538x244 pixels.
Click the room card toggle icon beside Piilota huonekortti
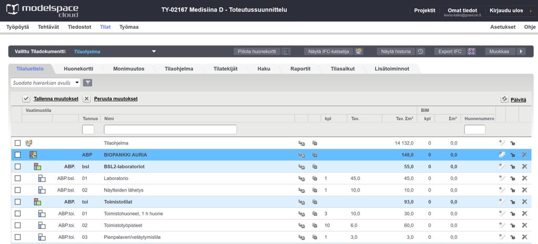[x=286, y=51]
